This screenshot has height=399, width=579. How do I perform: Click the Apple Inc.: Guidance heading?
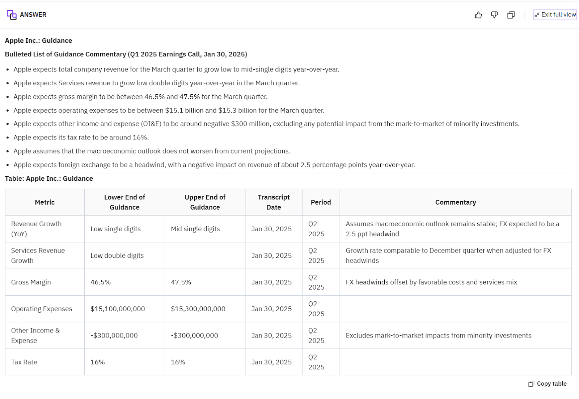(38, 40)
